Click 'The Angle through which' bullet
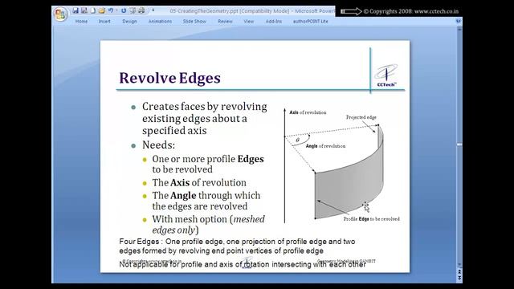Image resolution: width=514 pixels, height=289 pixels. 206,201
